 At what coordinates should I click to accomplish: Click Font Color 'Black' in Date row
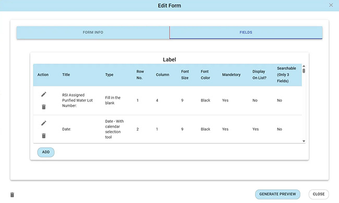[x=205, y=129]
